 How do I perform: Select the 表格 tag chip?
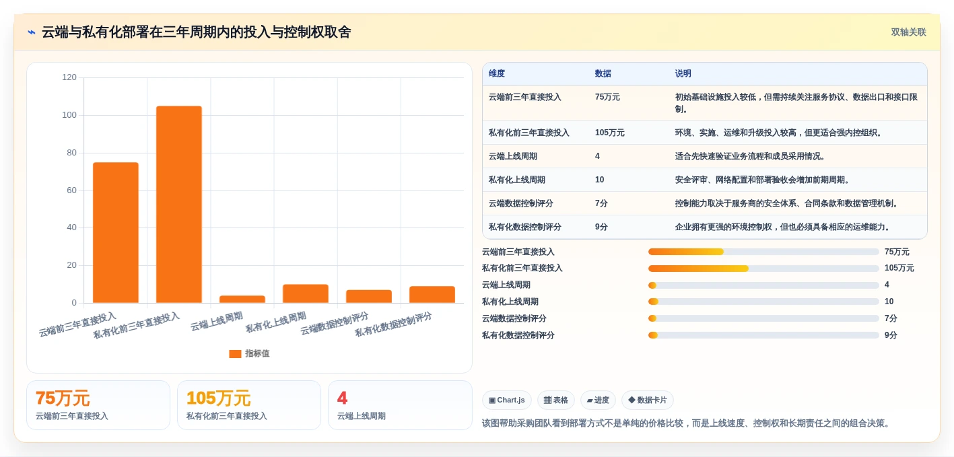pos(556,400)
